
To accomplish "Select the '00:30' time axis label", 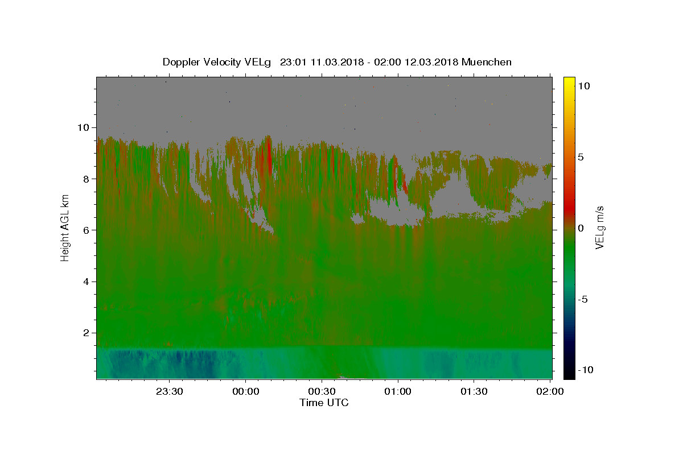I will click(322, 391).
